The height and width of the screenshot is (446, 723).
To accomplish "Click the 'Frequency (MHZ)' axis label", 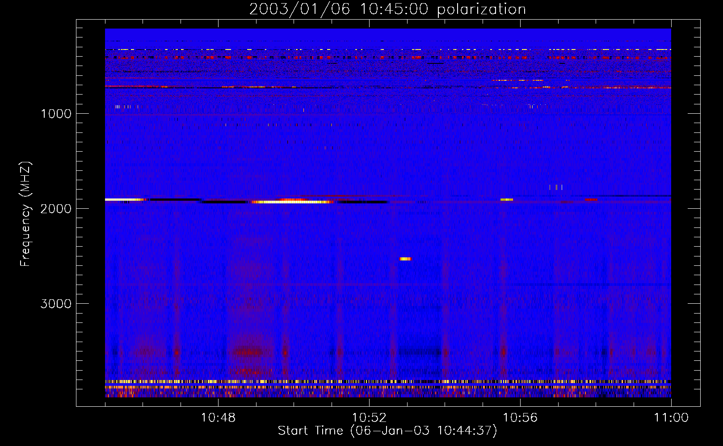I will click(x=25, y=214).
